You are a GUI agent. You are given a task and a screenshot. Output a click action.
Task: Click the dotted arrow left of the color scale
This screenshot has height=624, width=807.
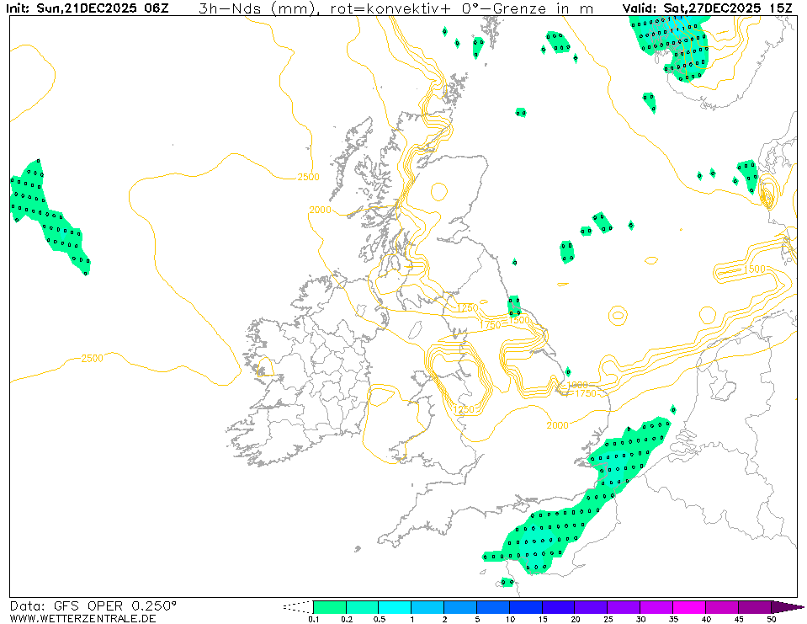pyautogui.click(x=297, y=606)
